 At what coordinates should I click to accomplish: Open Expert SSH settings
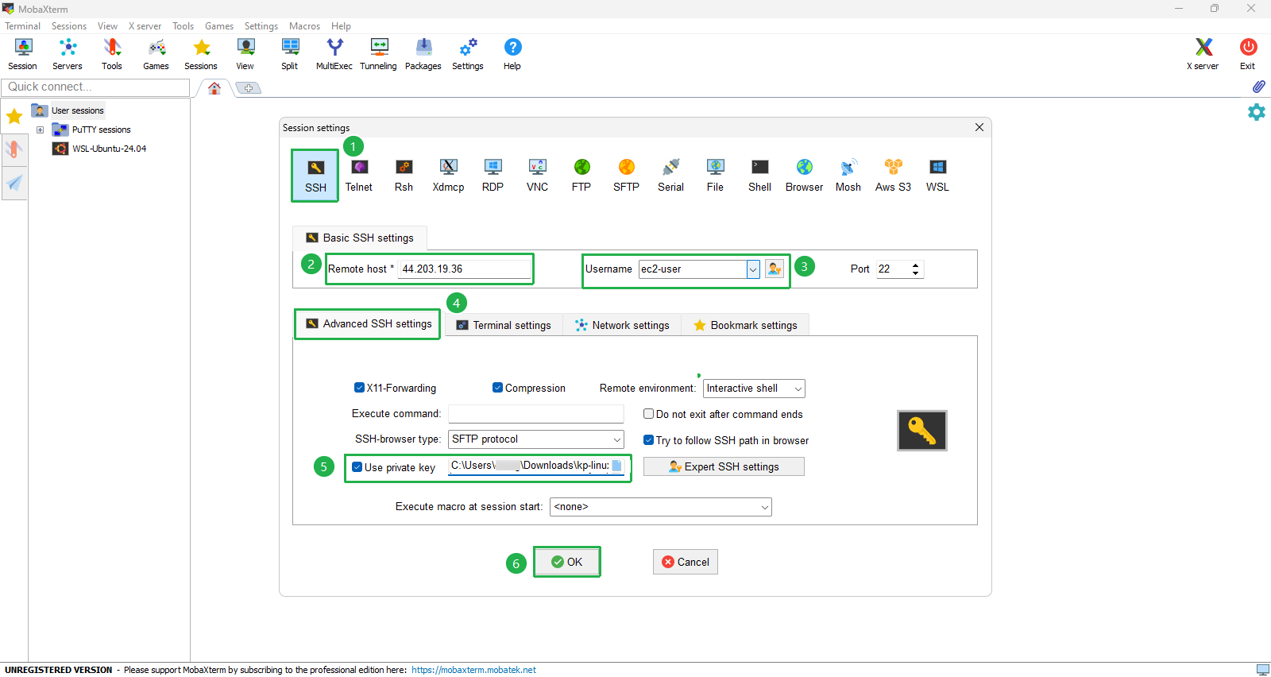tap(724, 466)
